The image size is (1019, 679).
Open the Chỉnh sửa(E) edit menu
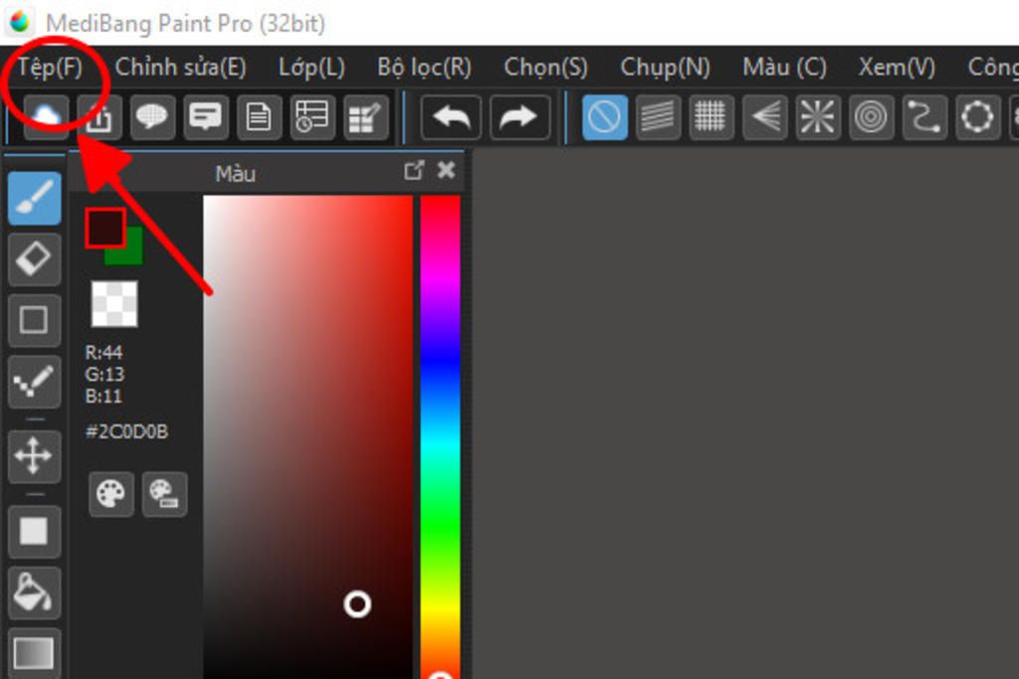[x=181, y=67]
